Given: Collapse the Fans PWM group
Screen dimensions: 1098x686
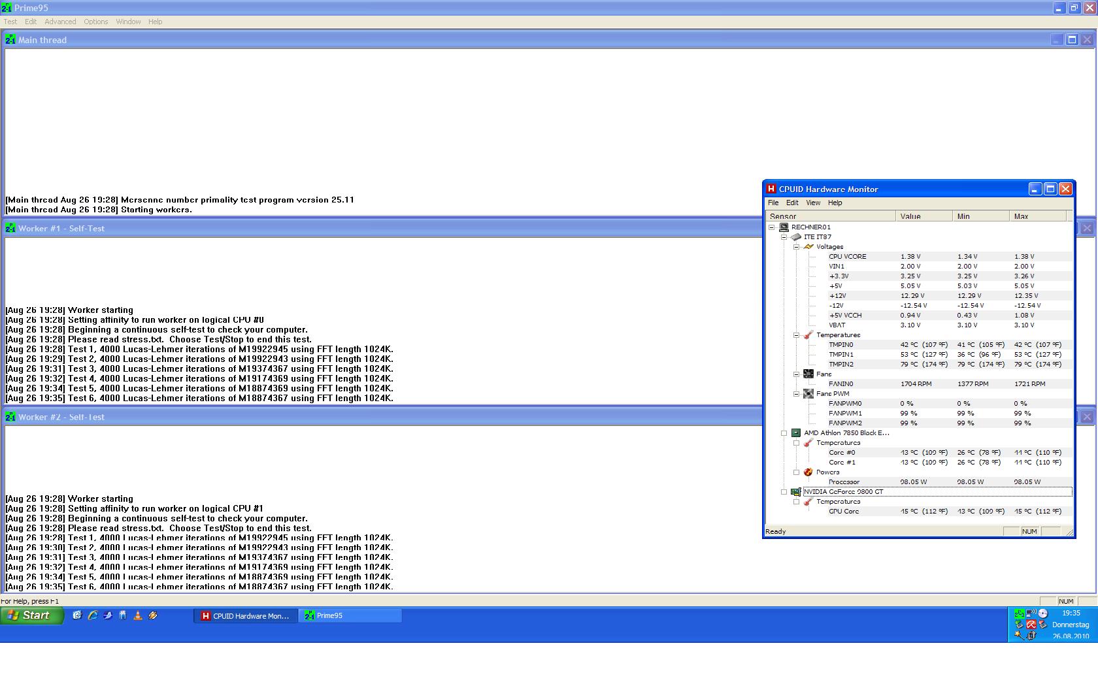Looking at the screenshot, I should pyautogui.click(x=796, y=394).
